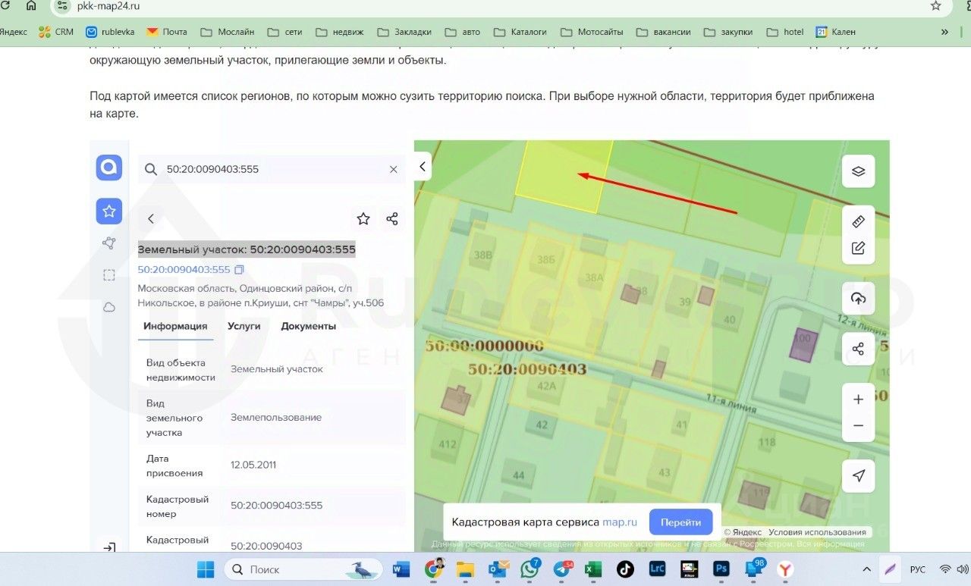The width and height of the screenshot is (971, 586).
Task: Open the map.ru link
Action: point(620,522)
